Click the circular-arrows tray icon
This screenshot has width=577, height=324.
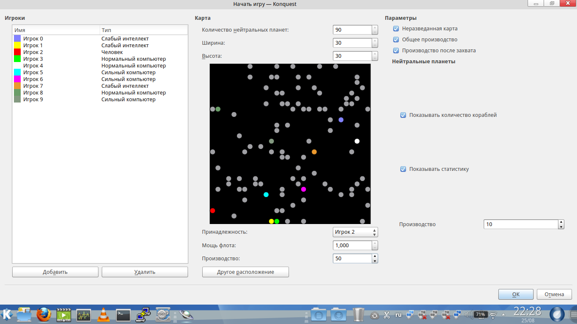(x=375, y=315)
